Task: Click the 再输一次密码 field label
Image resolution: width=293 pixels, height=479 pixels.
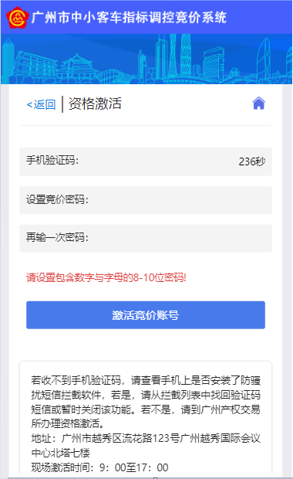Action: point(57,237)
